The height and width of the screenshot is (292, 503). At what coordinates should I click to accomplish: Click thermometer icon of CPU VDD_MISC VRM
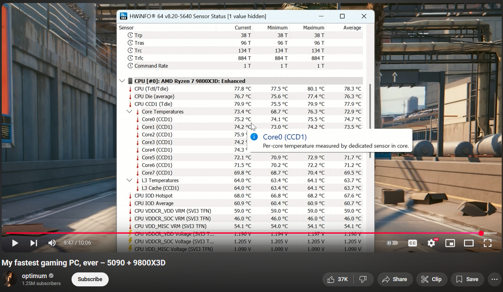[130, 226]
